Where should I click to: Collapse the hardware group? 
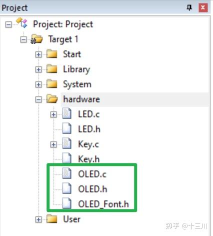38,99
